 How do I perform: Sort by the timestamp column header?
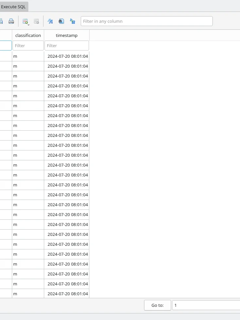coord(67,35)
